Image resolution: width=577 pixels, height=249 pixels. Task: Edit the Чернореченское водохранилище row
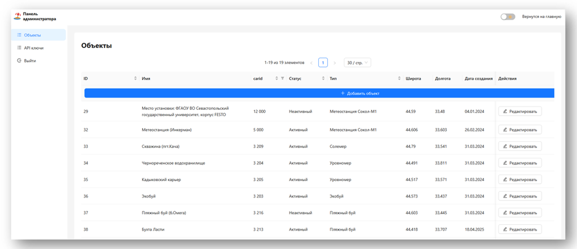(520, 163)
